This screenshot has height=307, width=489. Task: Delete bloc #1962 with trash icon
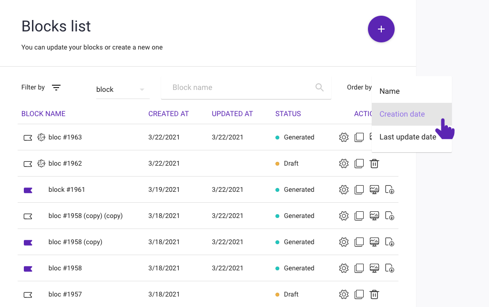pos(375,164)
